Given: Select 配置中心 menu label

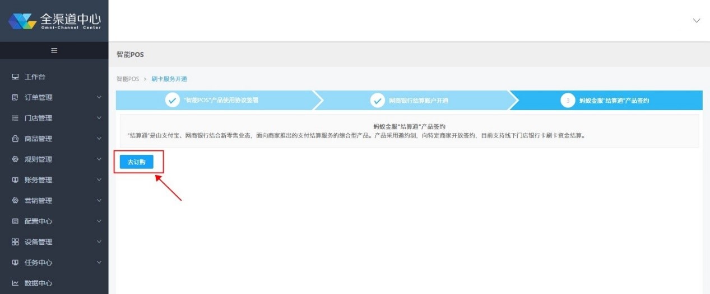Looking at the screenshot, I should 38,221.
